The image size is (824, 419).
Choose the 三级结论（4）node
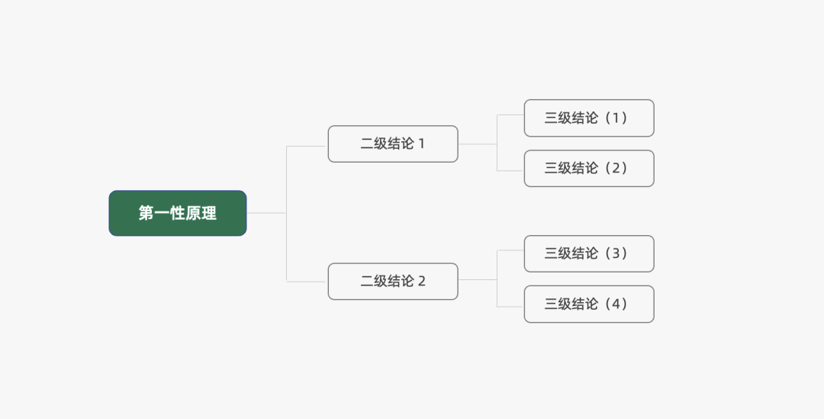click(x=588, y=304)
